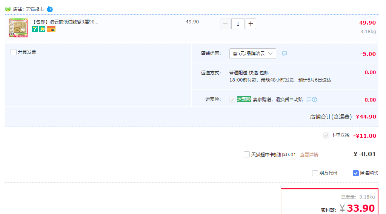Open the tissue product thumbnail
This screenshot has height=214, width=386.
(x=18, y=28)
